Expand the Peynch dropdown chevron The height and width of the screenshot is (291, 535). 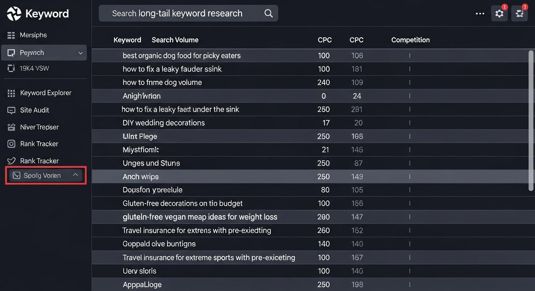(x=81, y=53)
